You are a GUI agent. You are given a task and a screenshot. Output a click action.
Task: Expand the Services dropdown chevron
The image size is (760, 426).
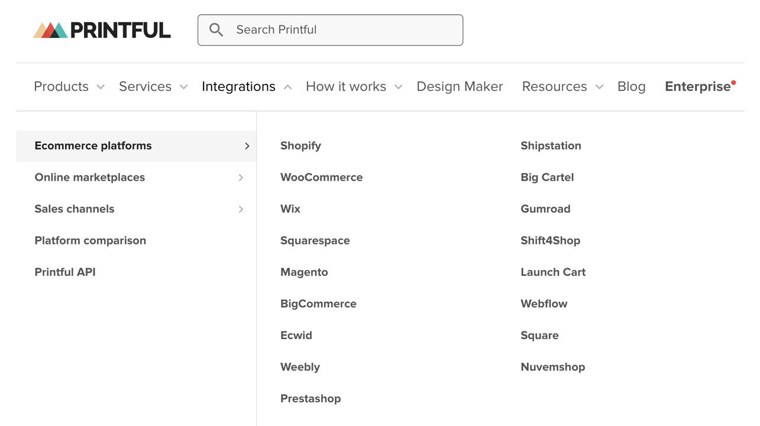[183, 87]
